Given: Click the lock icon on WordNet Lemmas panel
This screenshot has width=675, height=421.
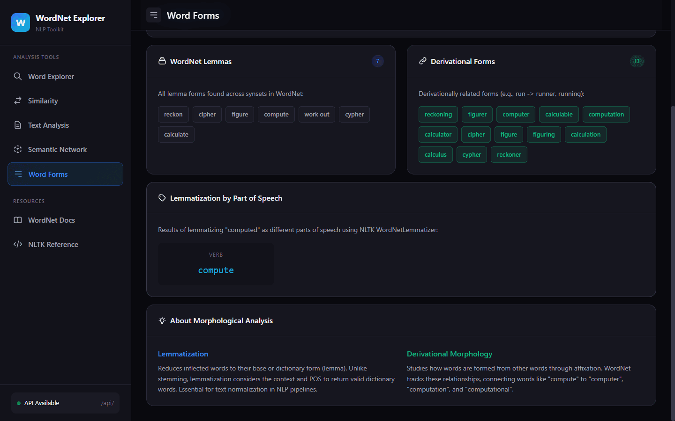Looking at the screenshot, I should click(x=162, y=61).
